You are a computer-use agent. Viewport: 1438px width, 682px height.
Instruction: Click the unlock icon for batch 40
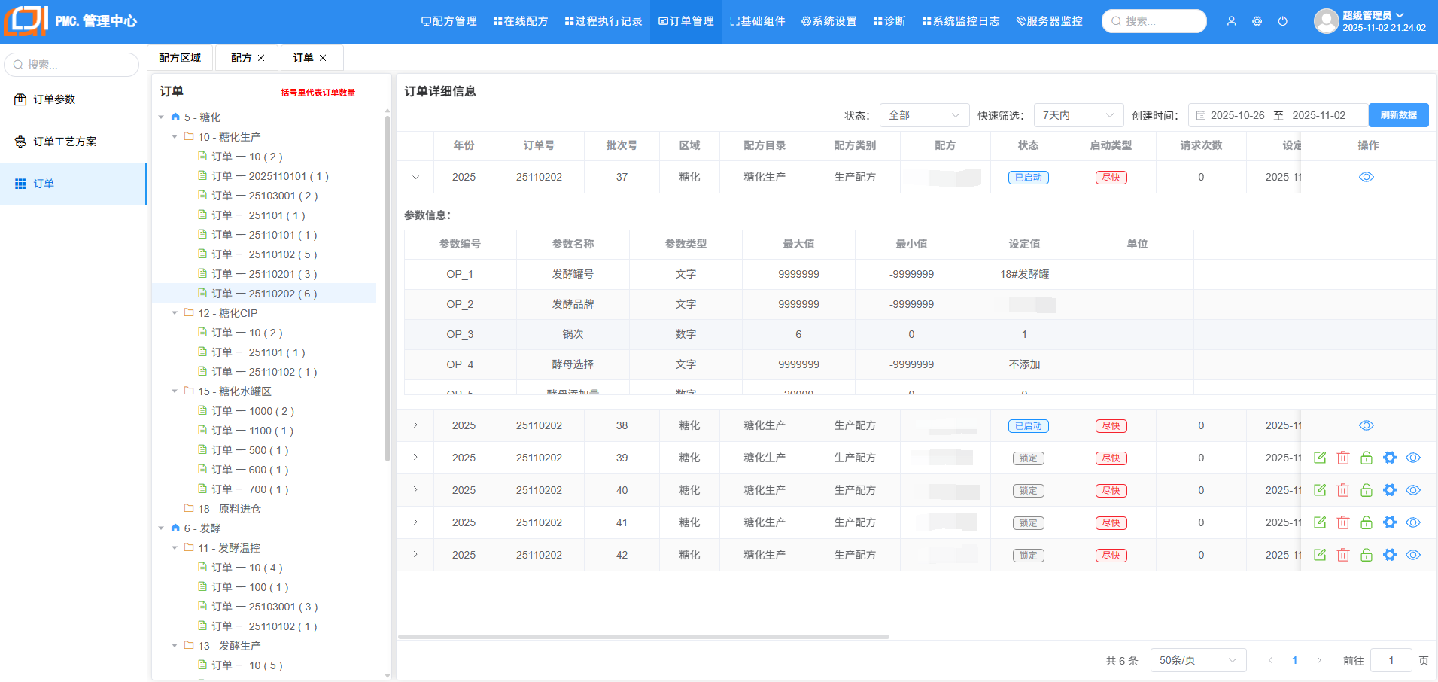click(1367, 490)
